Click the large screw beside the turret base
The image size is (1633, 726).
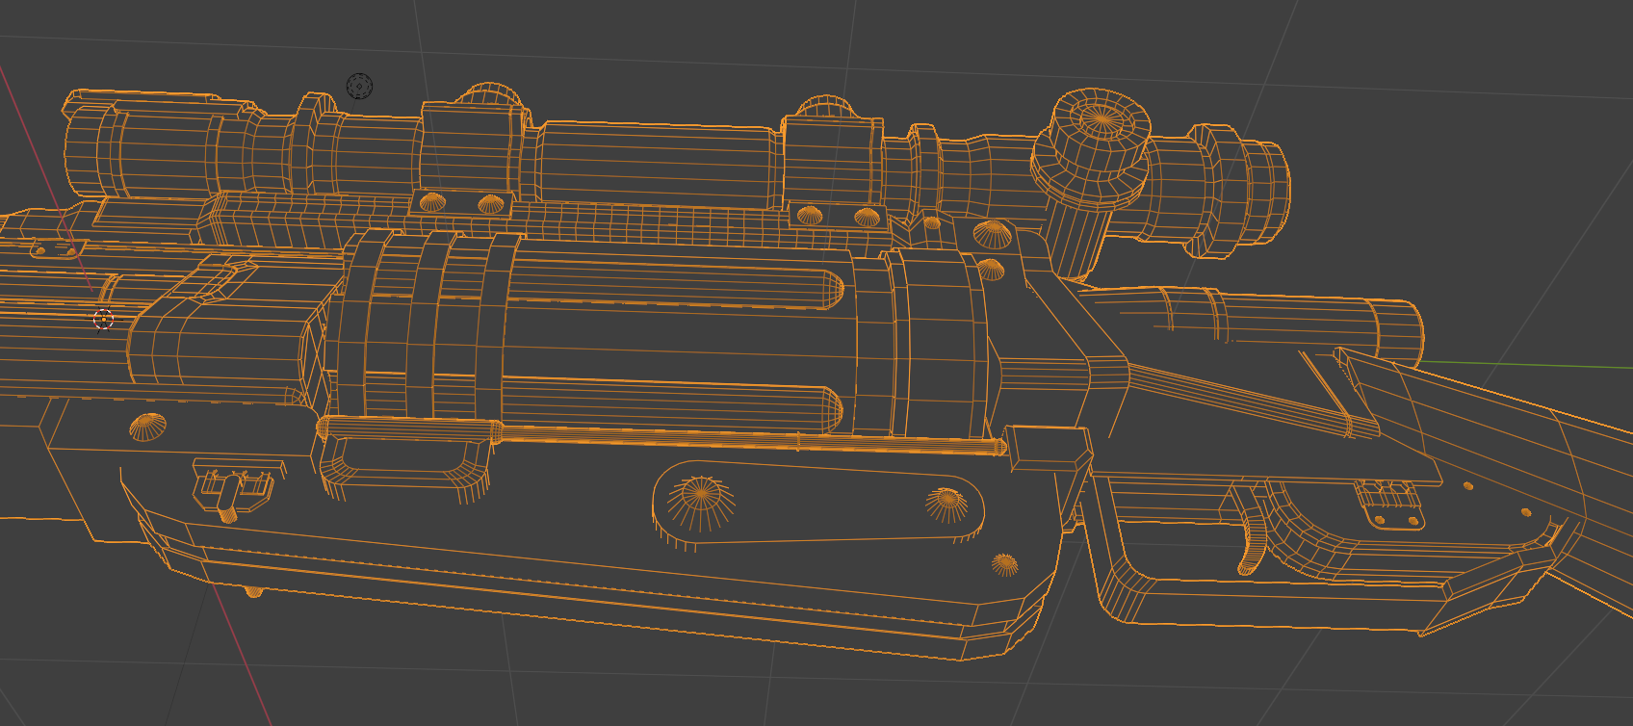(993, 234)
